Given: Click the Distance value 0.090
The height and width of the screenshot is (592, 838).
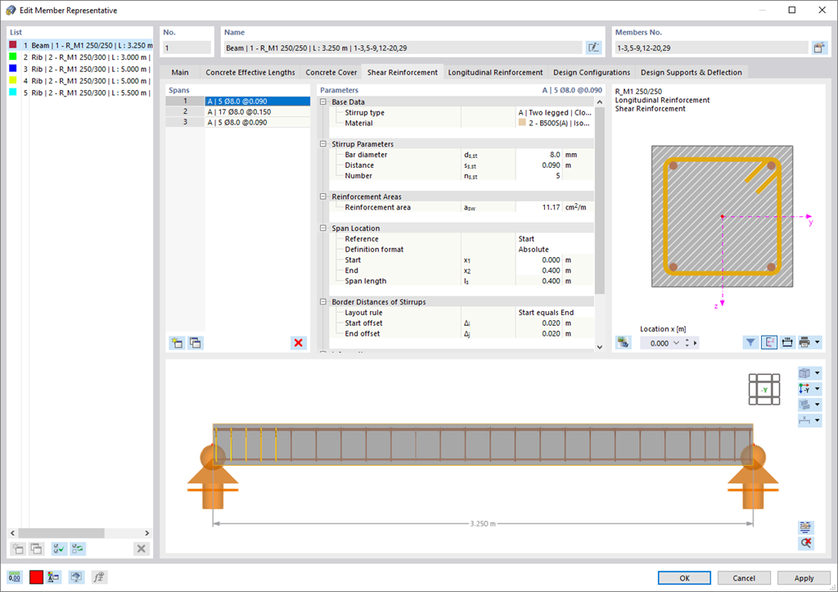Looking at the screenshot, I should click(539, 165).
